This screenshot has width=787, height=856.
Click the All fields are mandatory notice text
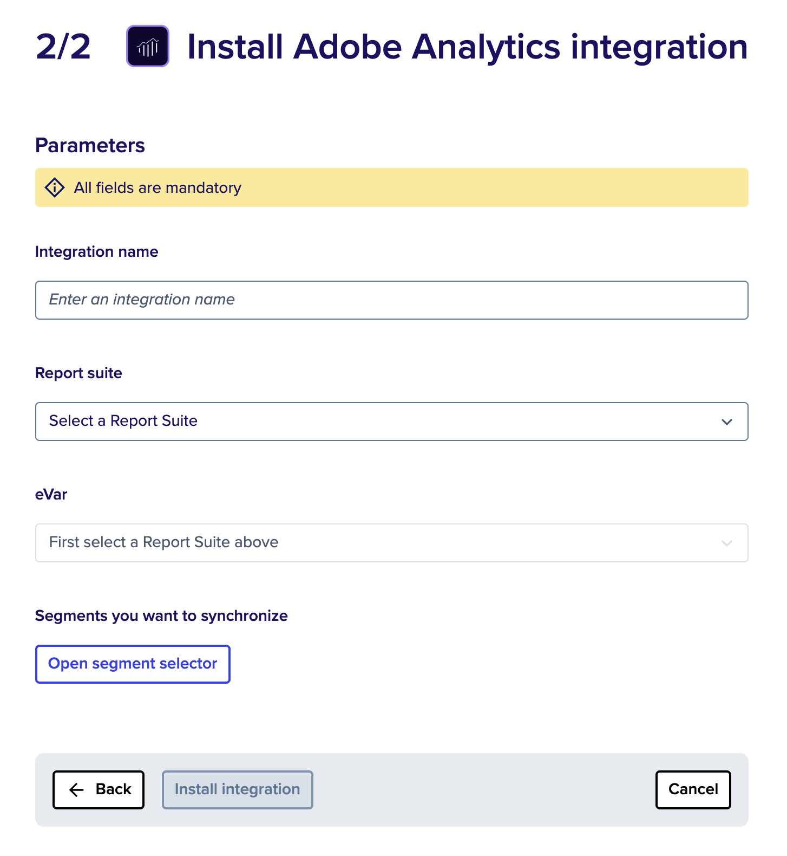pos(158,188)
